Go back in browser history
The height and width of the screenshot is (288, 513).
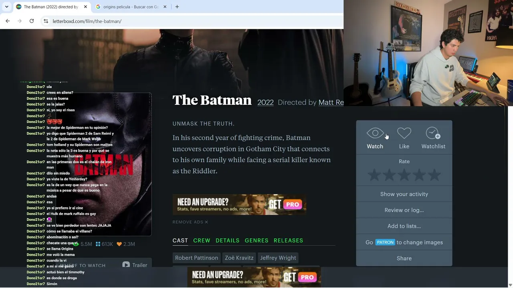[x=8, y=21]
